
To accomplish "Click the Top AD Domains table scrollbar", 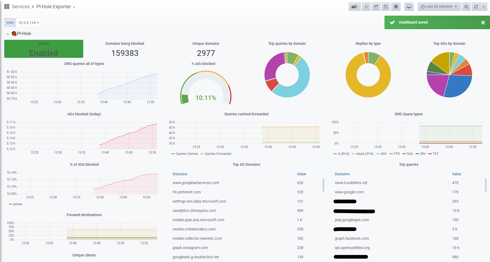I will 323,185.
